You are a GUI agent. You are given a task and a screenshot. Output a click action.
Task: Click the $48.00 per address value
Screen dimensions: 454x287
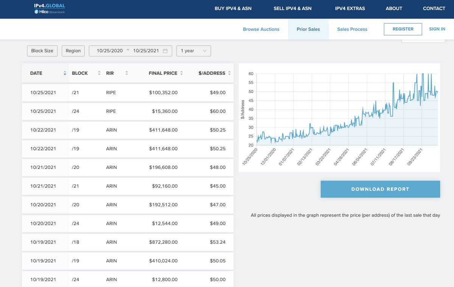point(218,167)
